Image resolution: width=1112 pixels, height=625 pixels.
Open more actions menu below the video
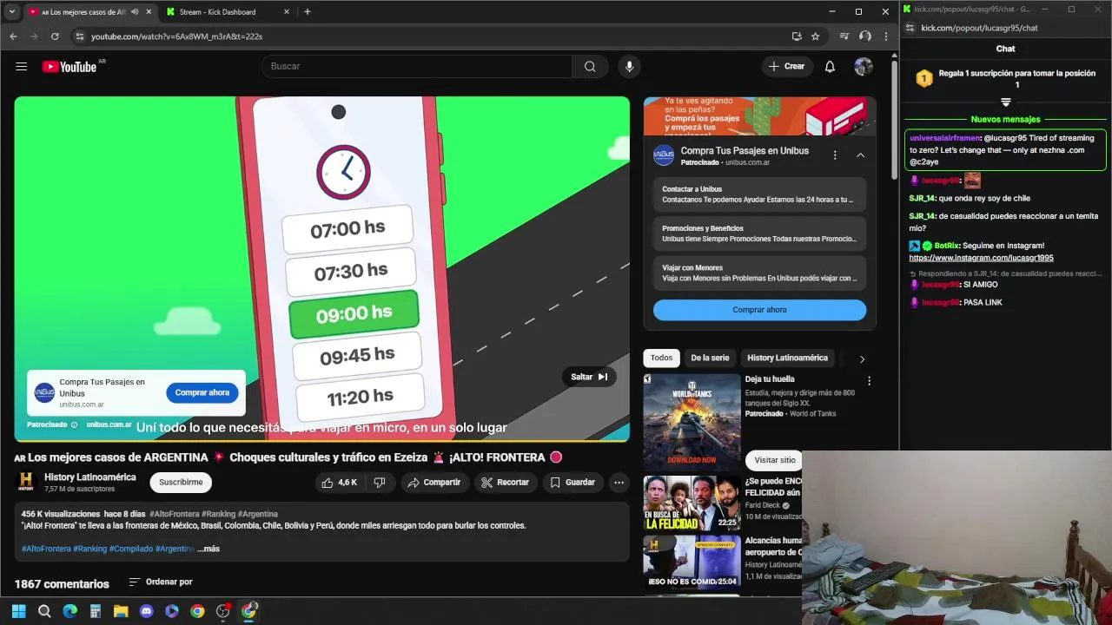point(619,483)
